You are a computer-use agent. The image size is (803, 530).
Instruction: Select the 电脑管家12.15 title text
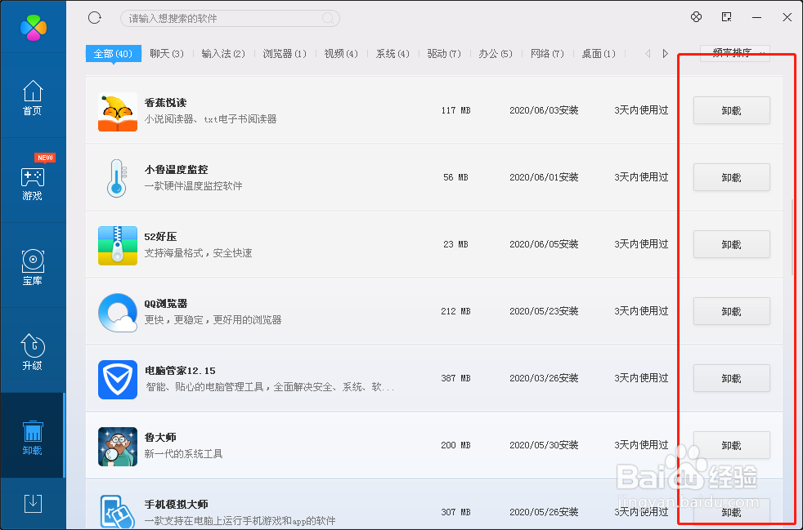click(x=180, y=371)
